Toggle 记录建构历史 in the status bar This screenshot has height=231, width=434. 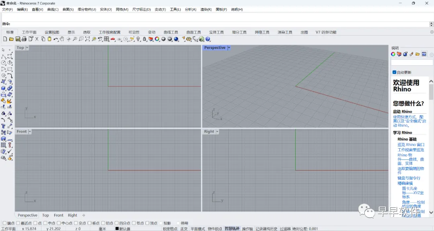click(266, 229)
